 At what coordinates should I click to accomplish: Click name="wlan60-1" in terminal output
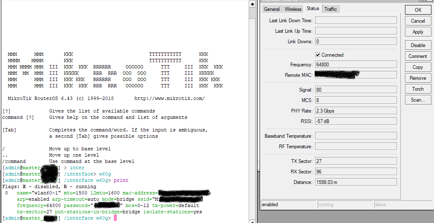pyautogui.click(x=39, y=193)
